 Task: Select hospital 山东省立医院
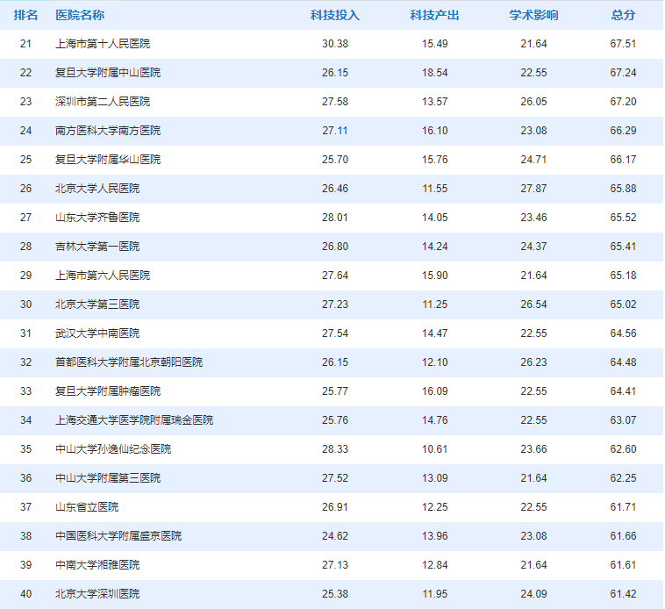coord(87,507)
